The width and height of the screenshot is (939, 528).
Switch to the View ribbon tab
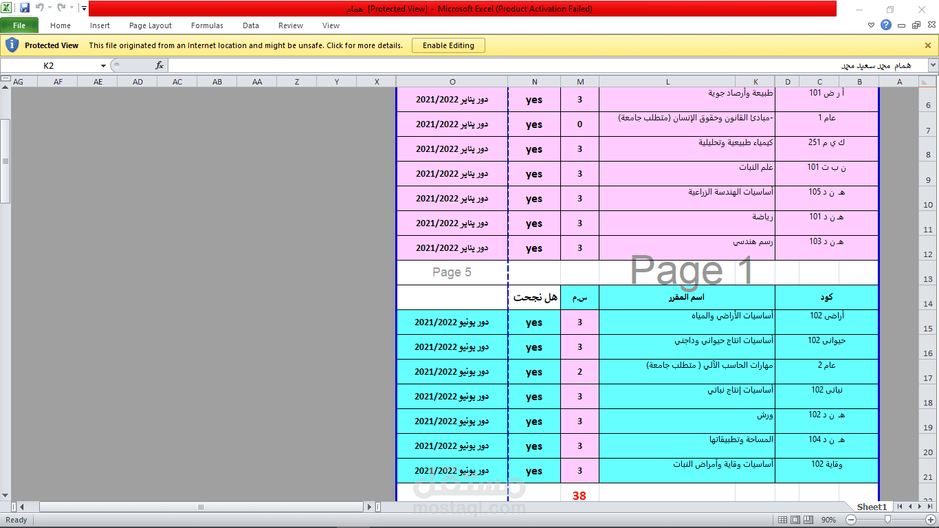[331, 25]
